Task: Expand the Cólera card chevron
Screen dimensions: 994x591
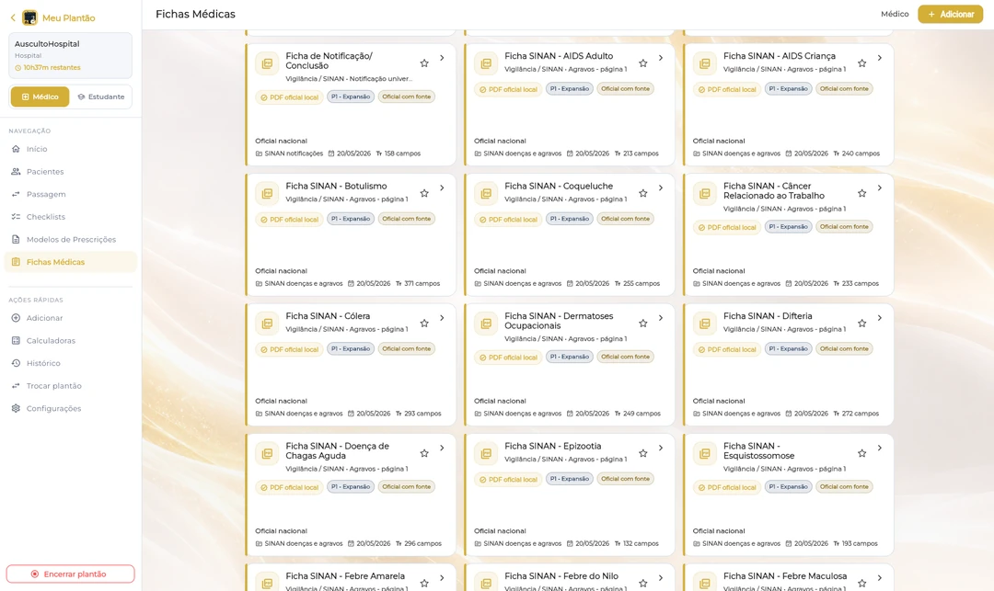Action: tap(442, 318)
